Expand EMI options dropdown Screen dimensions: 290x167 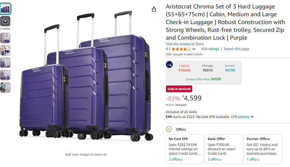242,117
